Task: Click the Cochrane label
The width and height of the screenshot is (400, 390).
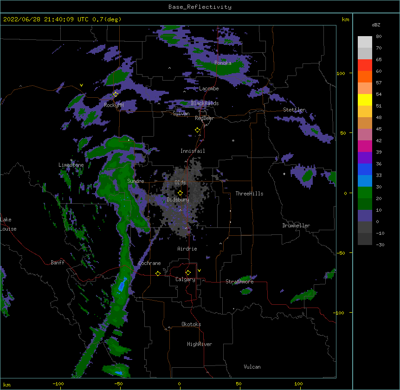Action: tap(149, 263)
